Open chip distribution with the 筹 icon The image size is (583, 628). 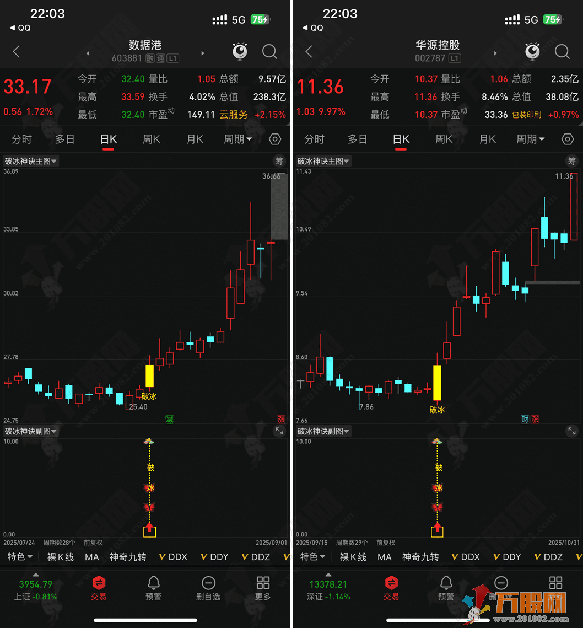click(x=279, y=161)
